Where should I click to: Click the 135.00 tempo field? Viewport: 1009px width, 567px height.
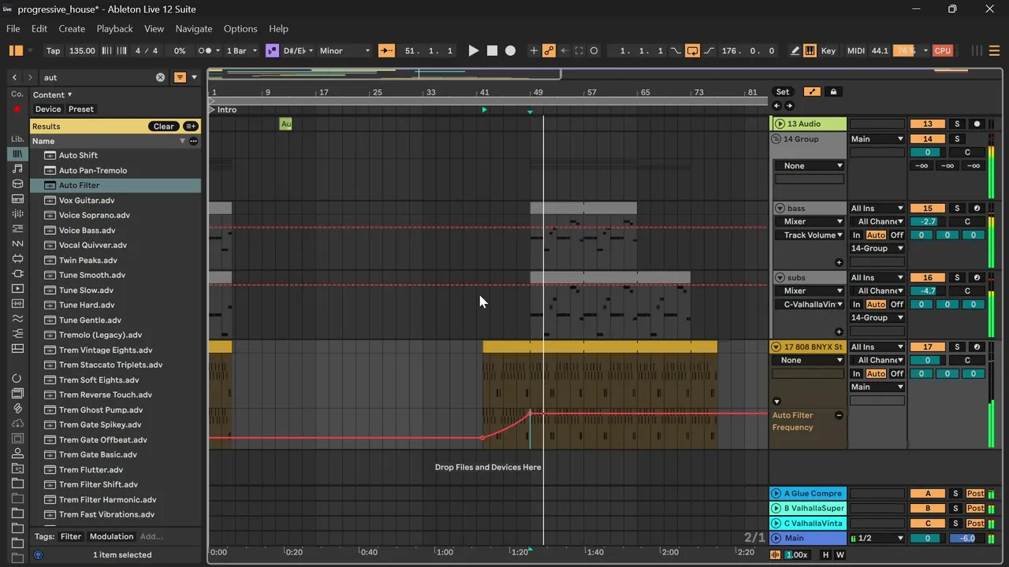point(82,50)
